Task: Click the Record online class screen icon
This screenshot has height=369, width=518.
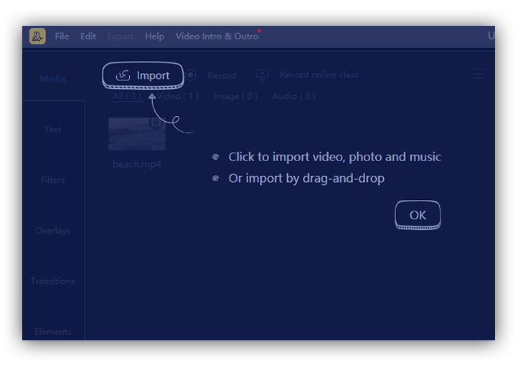Action: (263, 75)
